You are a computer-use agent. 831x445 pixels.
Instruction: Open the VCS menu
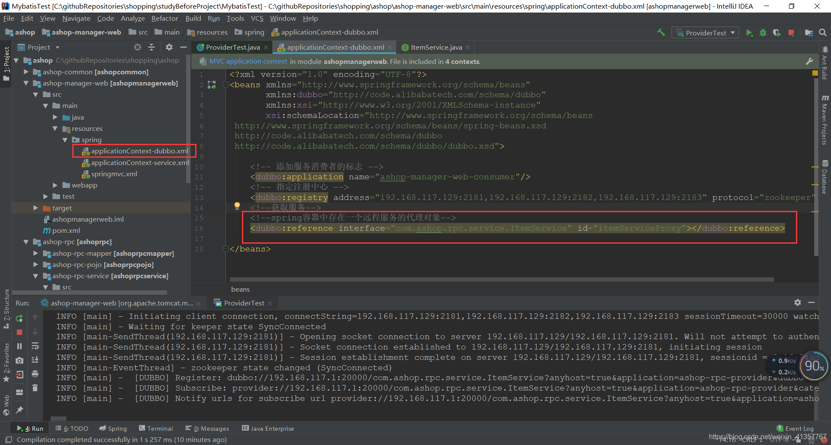pyautogui.click(x=257, y=18)
